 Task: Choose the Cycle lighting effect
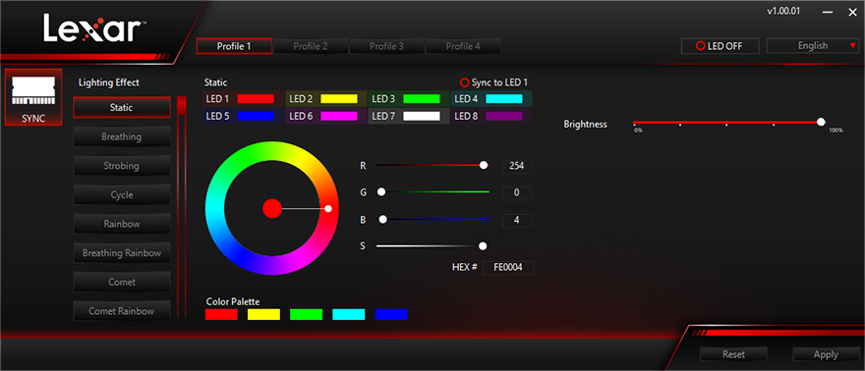[121, 195]
